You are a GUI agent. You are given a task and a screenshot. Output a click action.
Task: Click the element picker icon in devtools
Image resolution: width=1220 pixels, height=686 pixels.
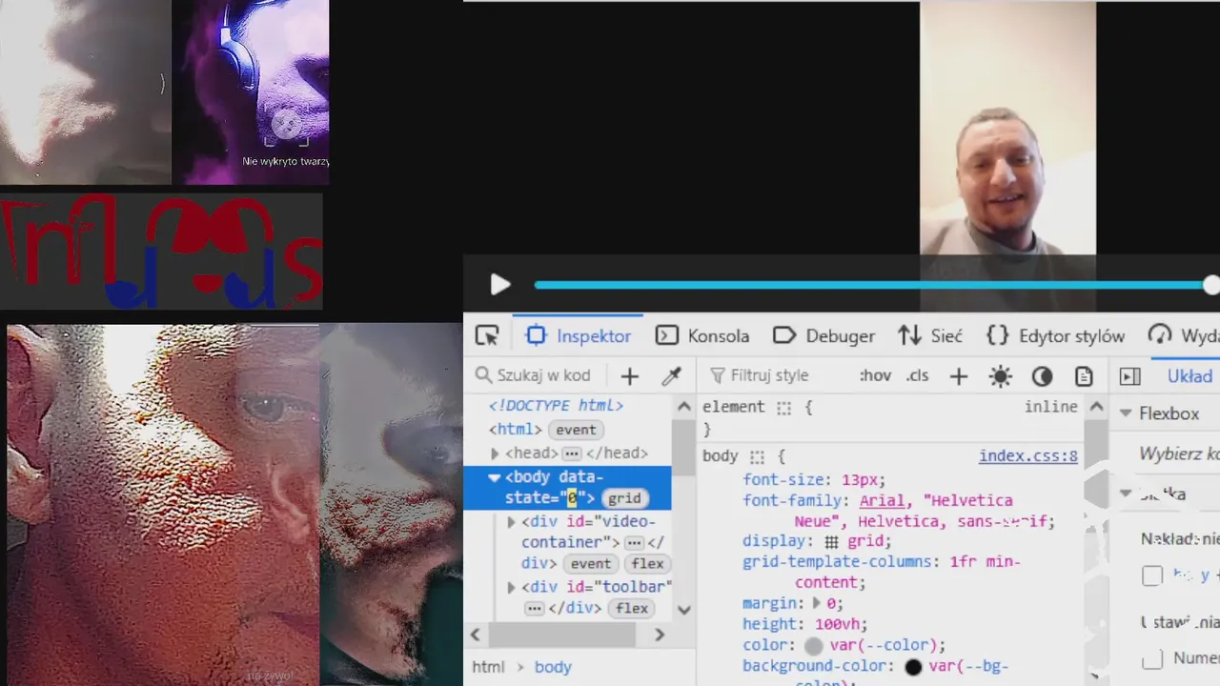tap(487, 335)
